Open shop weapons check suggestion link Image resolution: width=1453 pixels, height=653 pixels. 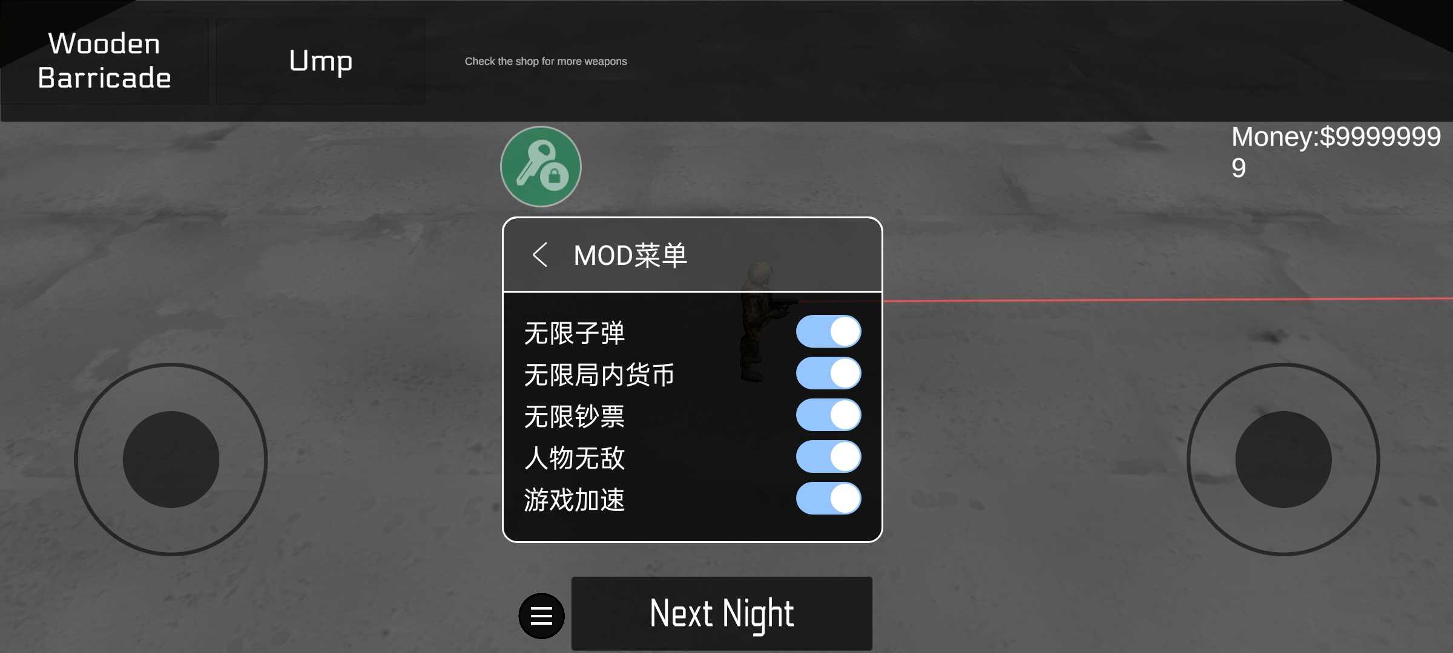tap(547, 61)
